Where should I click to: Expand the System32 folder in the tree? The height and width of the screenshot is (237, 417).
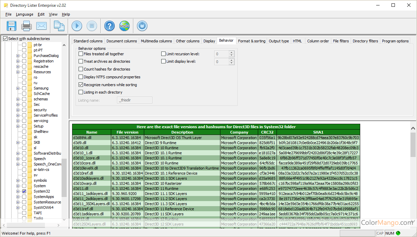pyautogui.click(x=18, y=191)
